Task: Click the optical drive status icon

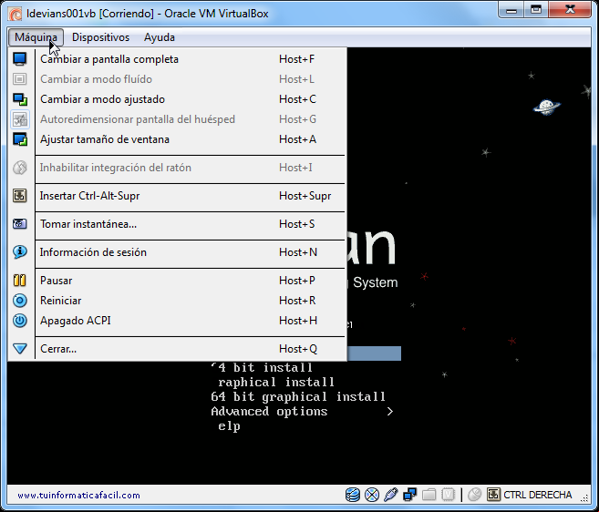Action: (x=372, y=495)
